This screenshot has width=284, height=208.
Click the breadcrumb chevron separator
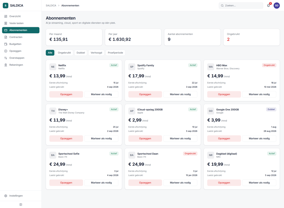59,6
